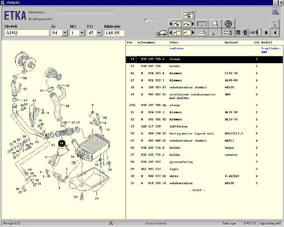Click the Modell input field A10Q
This screenshot has height=227, width=284.
click(26, 33)
